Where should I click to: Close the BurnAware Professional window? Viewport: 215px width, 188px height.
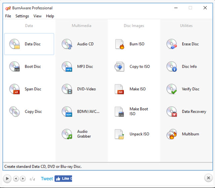pos(205,8)
